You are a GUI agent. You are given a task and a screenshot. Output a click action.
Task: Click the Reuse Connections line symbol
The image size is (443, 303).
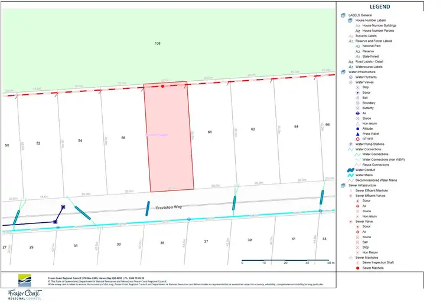(358, 165)
